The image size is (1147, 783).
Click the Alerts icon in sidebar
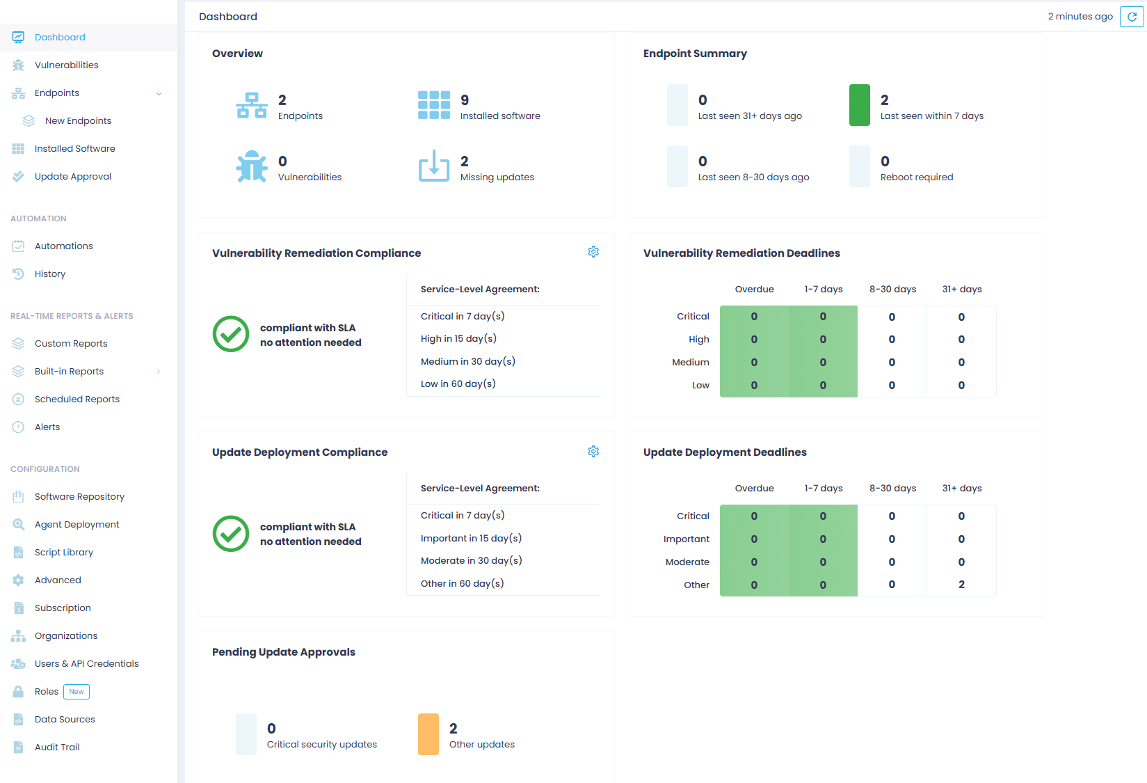tap(19, 427)
